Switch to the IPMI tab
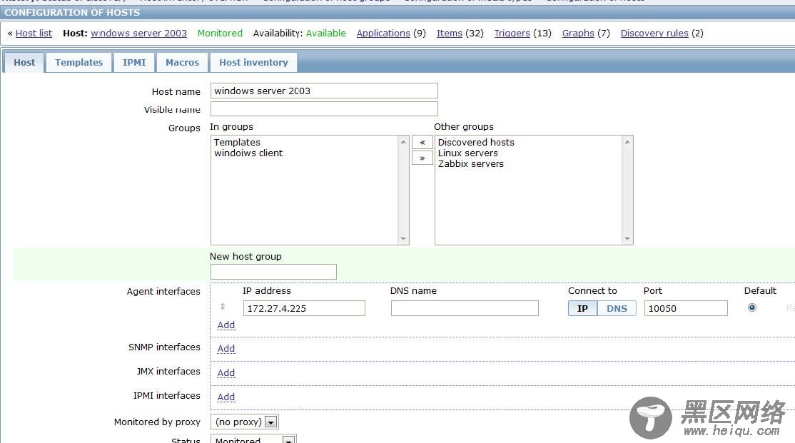Image resolution: width=795 pixels, height=443 pixels. [134, 62]
